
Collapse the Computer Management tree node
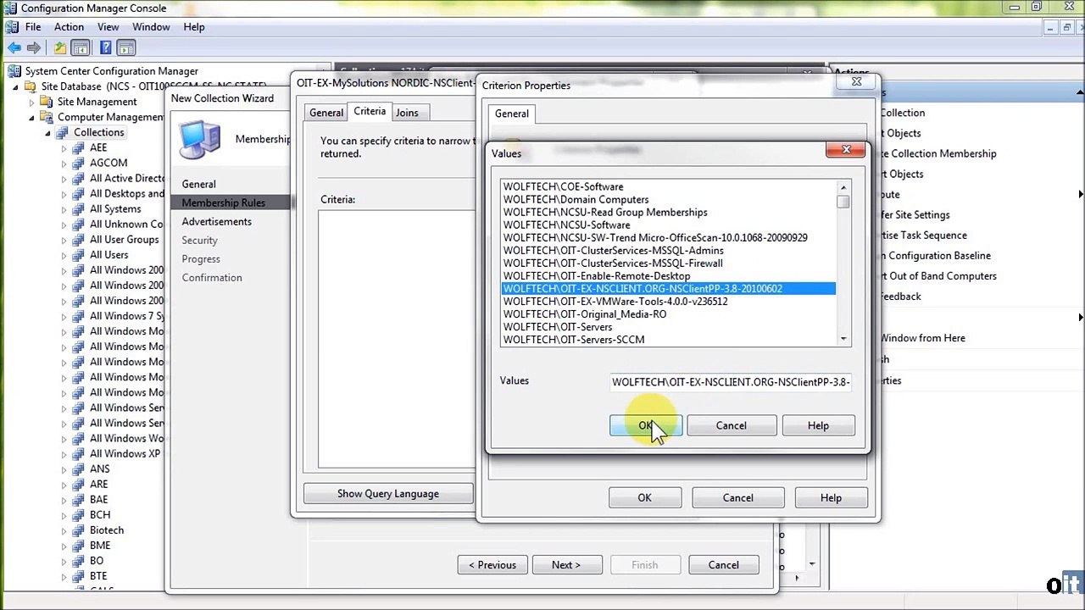pos(32,117)
